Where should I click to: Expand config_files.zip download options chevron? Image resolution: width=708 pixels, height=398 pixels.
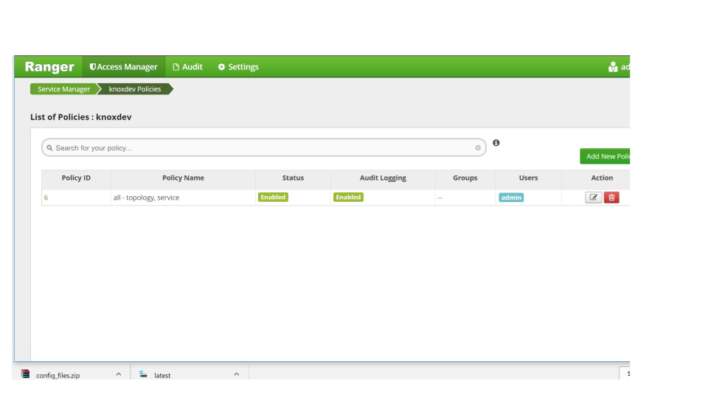(118, 374)
